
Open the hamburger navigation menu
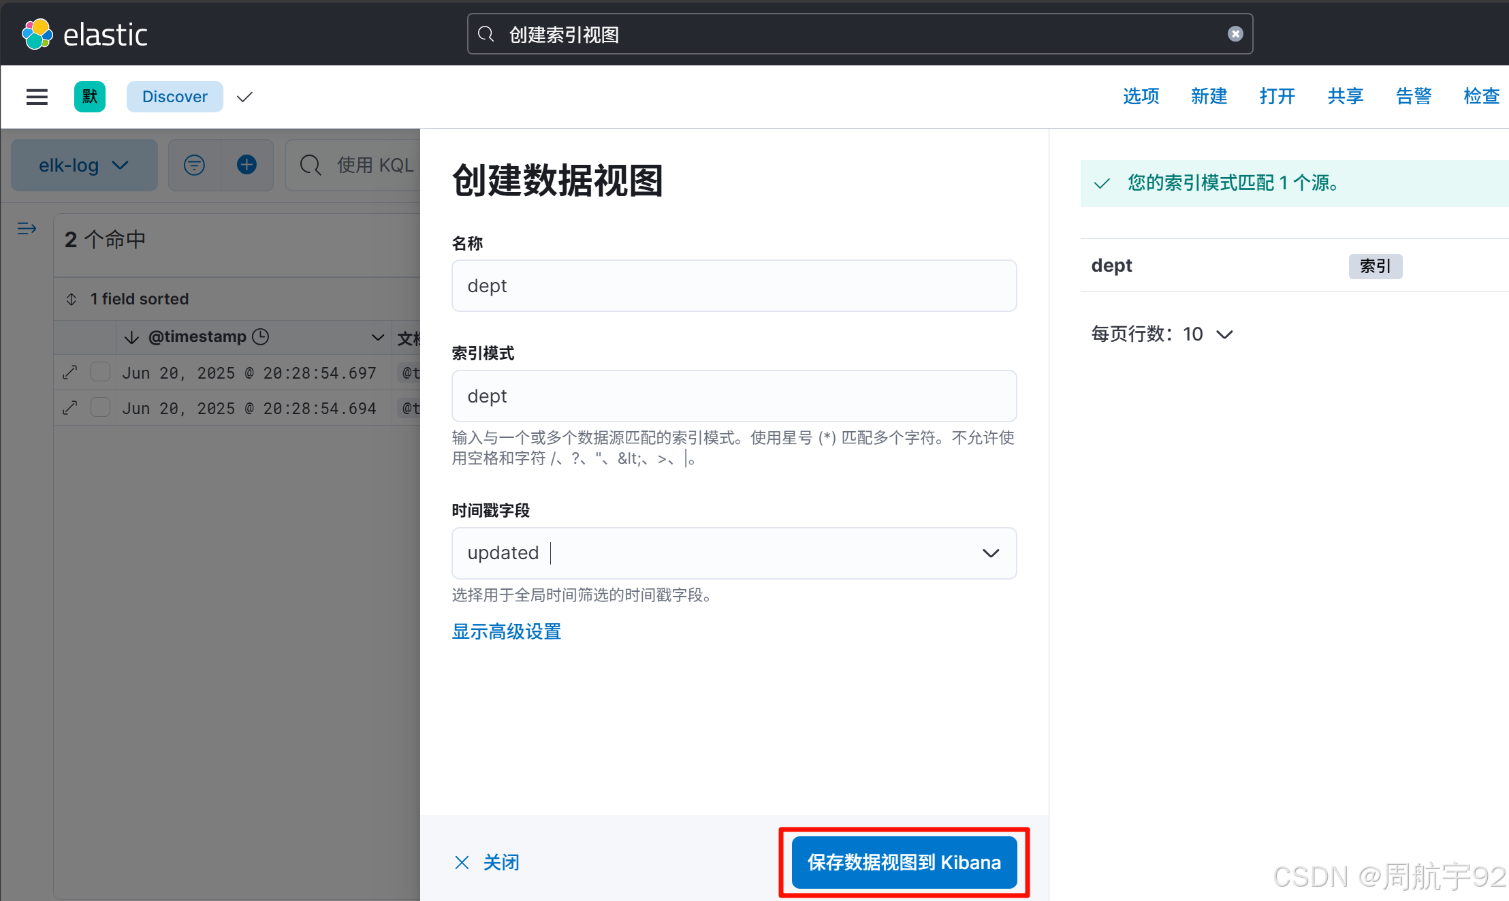(37, 97)
